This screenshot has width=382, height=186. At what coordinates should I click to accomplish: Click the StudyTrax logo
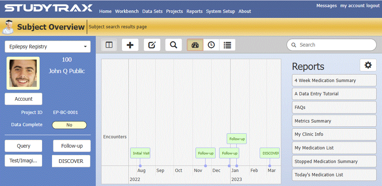point(48,8)
